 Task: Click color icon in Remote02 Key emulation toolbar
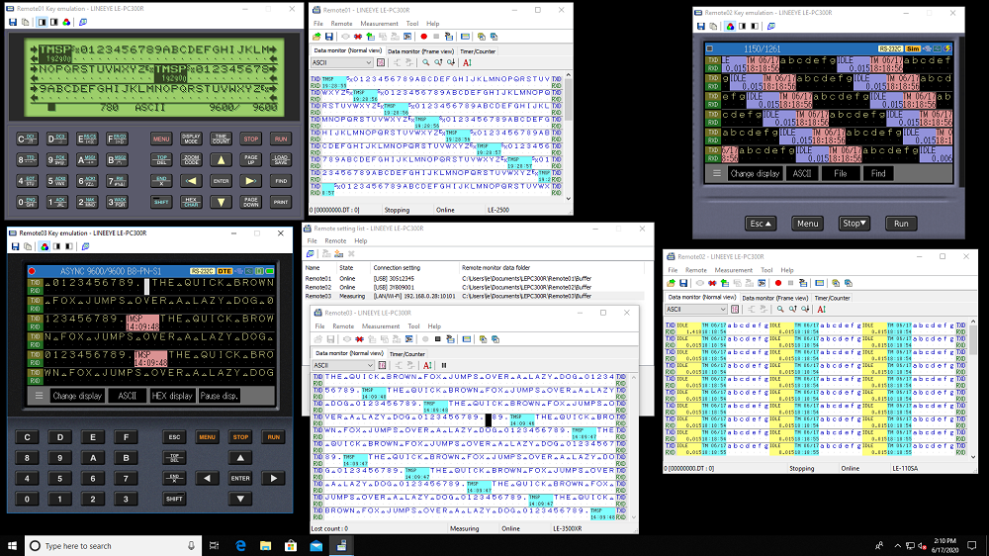(x=730, y=26)
